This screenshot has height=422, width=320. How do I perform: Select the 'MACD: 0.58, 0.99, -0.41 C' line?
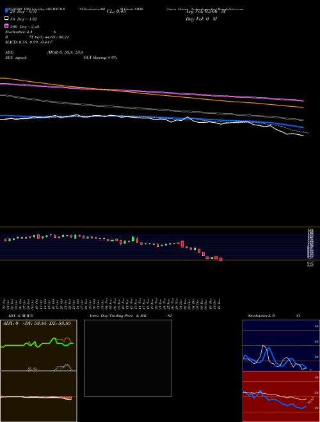[x=29, y=42]
